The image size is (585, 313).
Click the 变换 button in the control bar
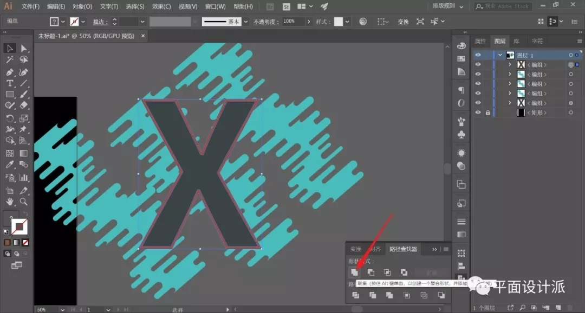pyautogui.click(x=403, y=22)
